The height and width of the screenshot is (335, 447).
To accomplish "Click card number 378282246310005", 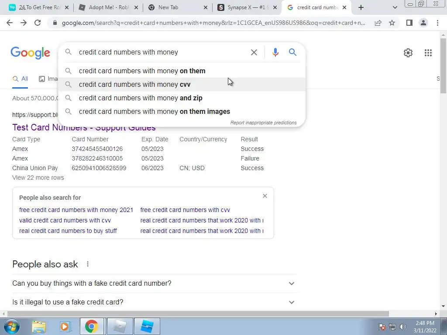I will click(97, 158).
